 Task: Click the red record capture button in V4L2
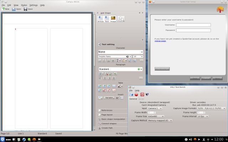[136, 95]
